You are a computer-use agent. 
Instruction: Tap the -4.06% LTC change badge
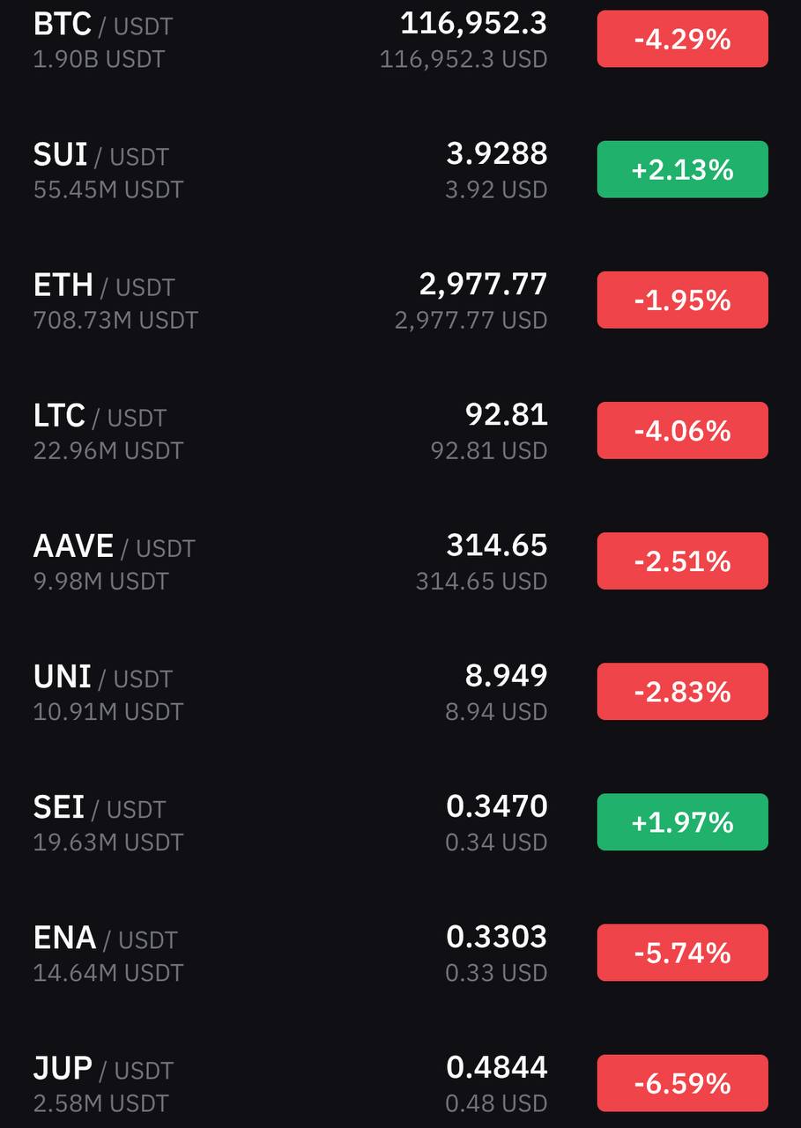(683, 430)
